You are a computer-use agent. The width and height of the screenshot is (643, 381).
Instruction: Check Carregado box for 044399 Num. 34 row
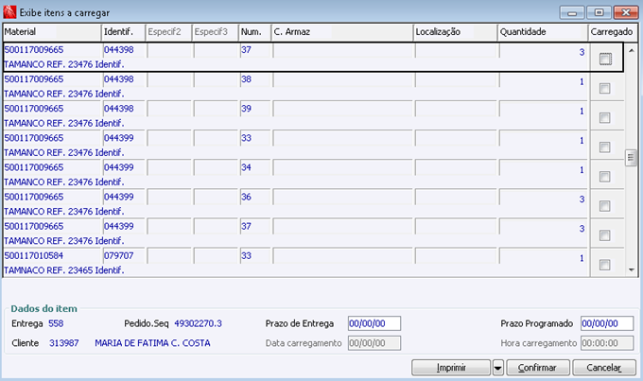[604, 177]
